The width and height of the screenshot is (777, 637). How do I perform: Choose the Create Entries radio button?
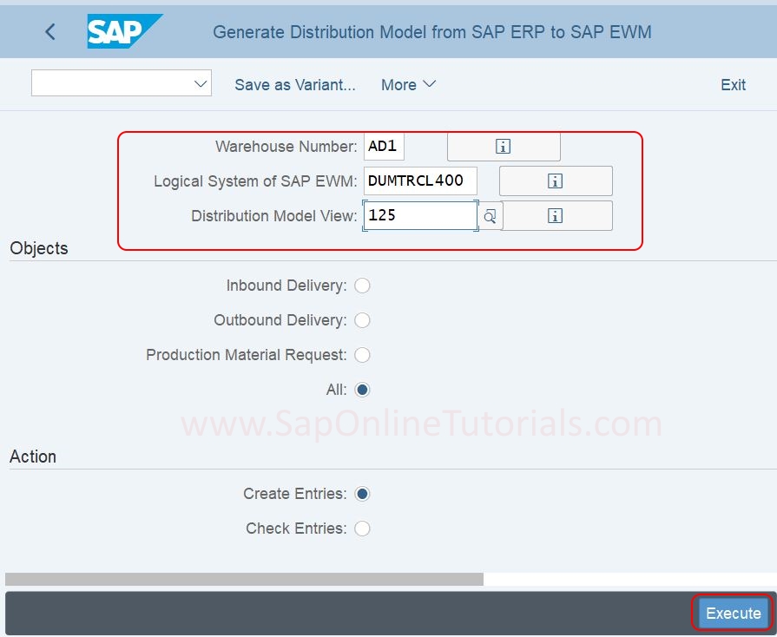[x=362, y=494]
